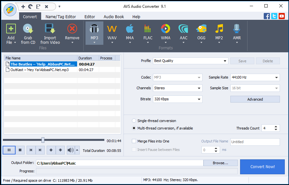The width and height of the screenshot is (289, 185).
Task: Open YouTube channel icon
Action: (x=282, y=16)
